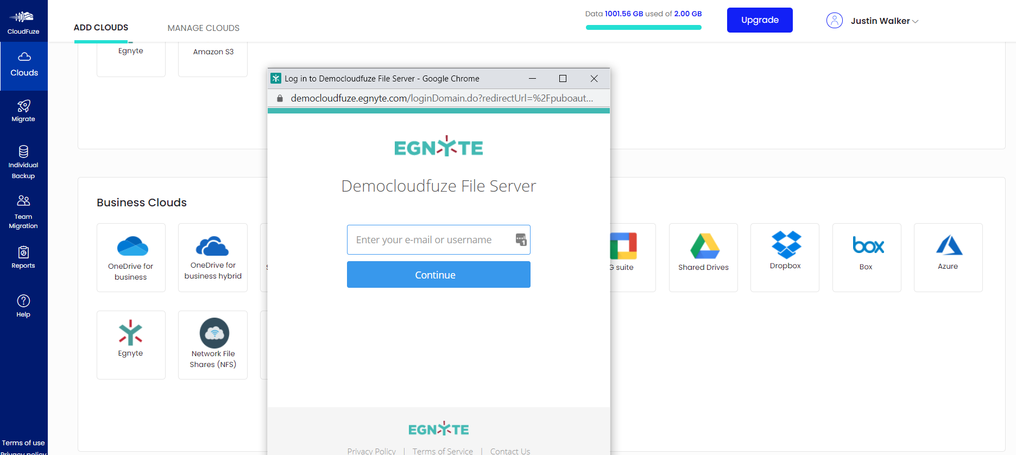Select the Egnyte card under Business Clouds
The width and height of the screenshot is (1016, 455).
(131, 345)
